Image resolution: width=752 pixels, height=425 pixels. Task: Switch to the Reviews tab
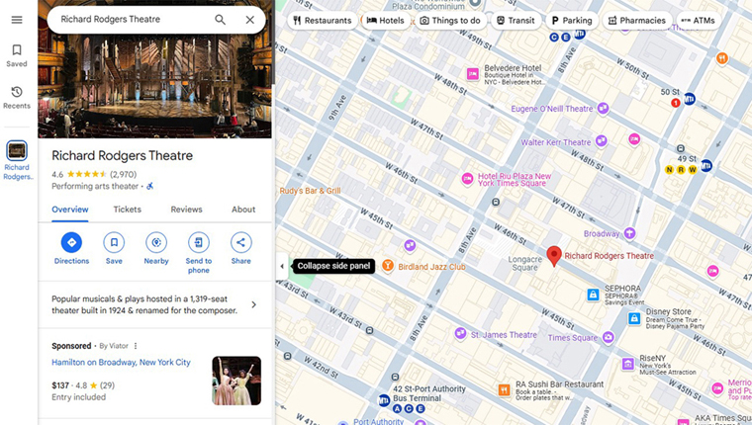click(187, 210)
